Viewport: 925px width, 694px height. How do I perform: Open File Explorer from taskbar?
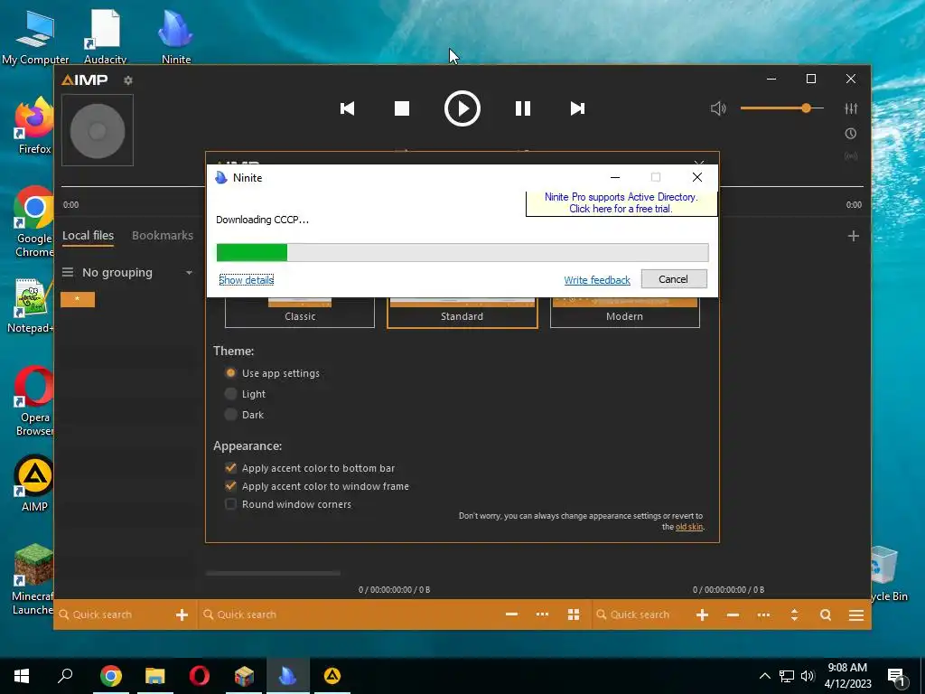(155, 676)
